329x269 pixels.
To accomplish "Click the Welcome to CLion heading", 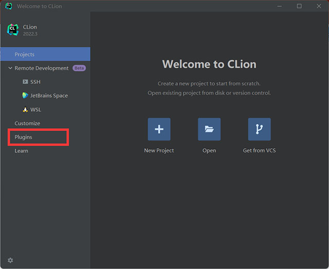I will coord(209,64).
